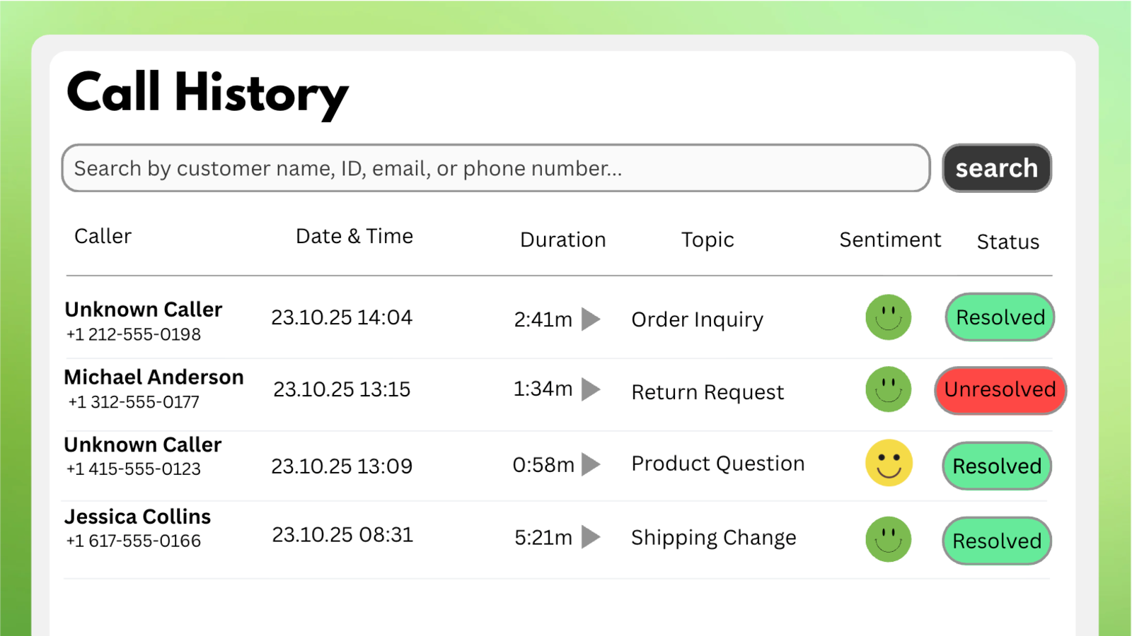1132x636 pixels.
Task: Select the yellow neutral sentiment face
Action: click(x=889, y=464)
